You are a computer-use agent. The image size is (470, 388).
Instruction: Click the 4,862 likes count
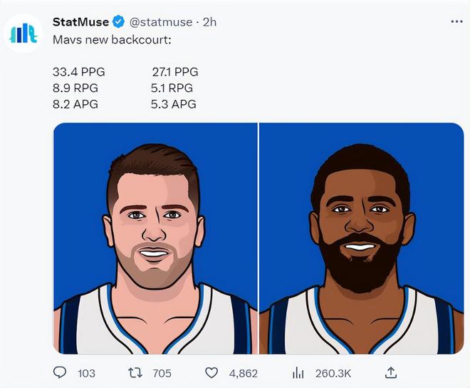tap(244, 373)
